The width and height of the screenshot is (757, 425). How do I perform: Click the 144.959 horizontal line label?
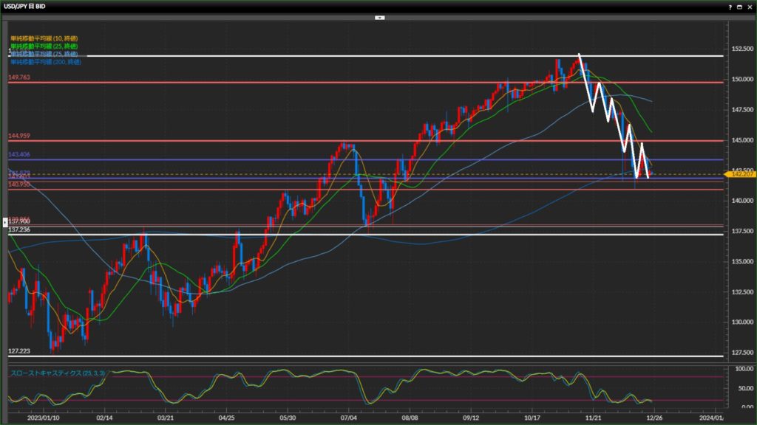[19, 135]
